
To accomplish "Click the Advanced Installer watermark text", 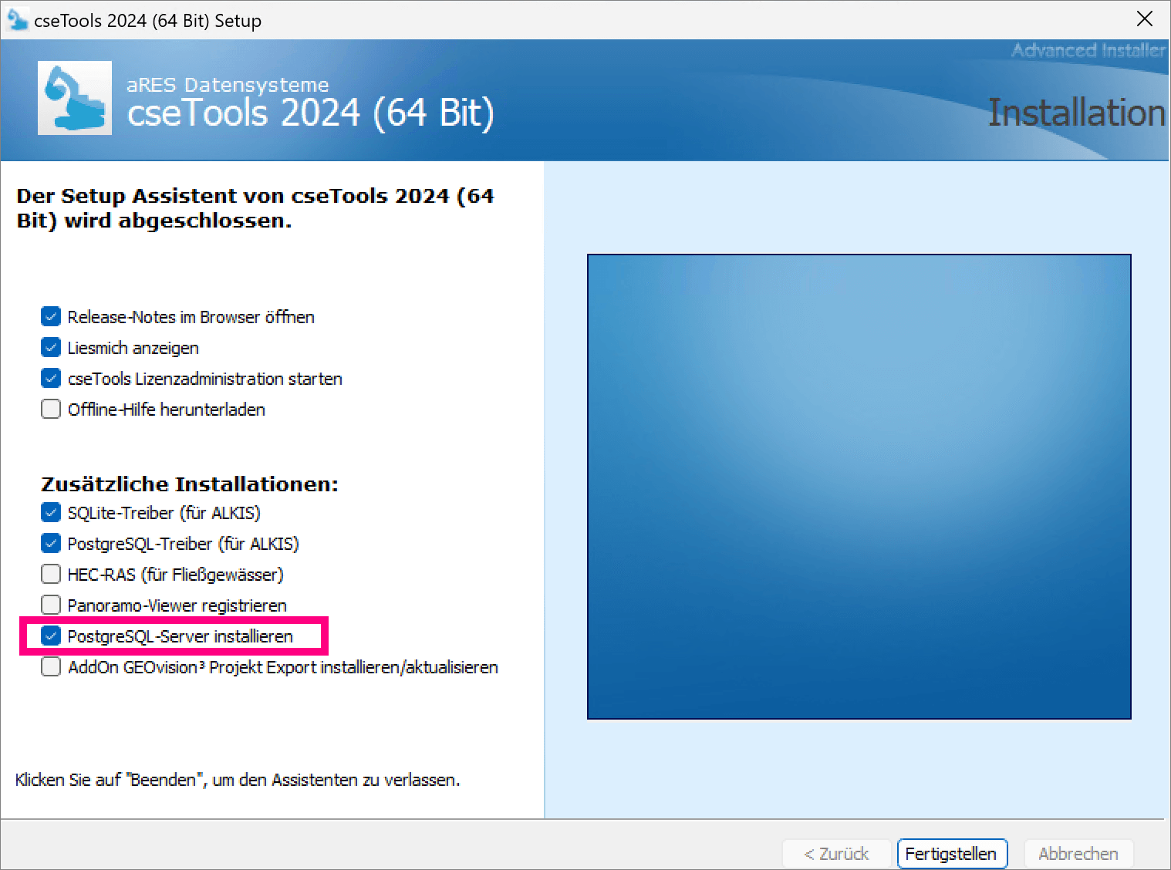I will tap(1088, 50).
